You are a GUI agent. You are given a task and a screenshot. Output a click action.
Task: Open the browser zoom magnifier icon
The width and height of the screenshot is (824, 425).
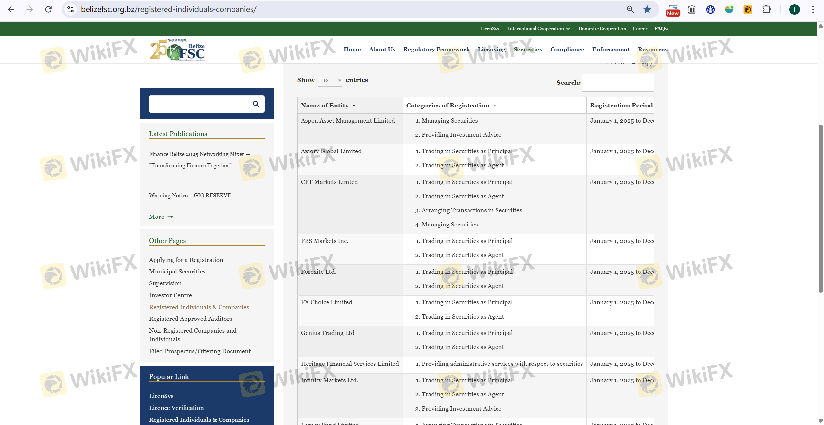[x=630, y=9]
